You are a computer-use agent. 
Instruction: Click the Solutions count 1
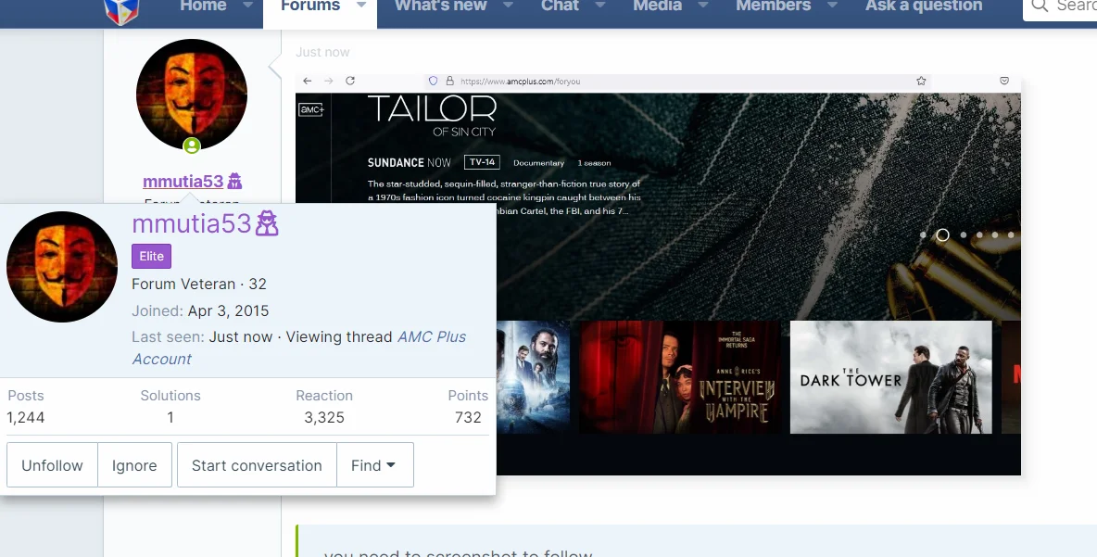click(x=170, y=418)
